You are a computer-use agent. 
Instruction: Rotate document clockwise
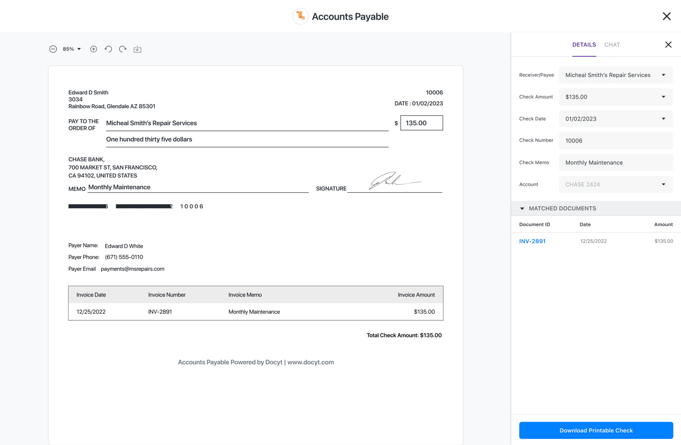(123, 49)
